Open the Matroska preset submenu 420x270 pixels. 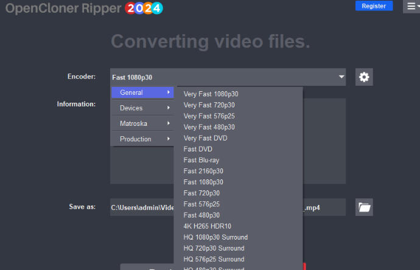[142, 123]
